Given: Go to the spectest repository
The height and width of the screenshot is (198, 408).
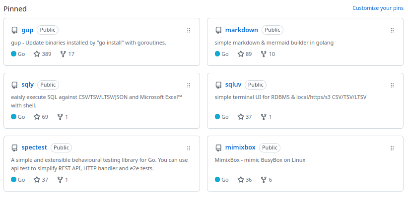Looking at the screenshot, I should [34, 148].
